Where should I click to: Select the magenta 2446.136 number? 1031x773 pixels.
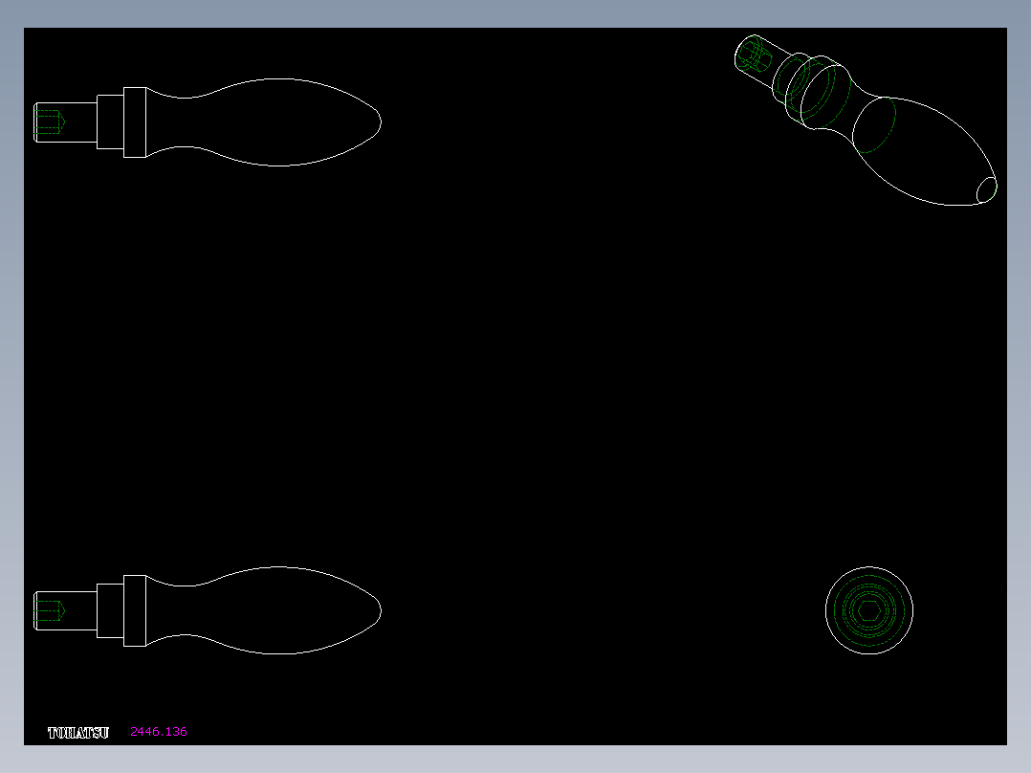click(159, 732)
